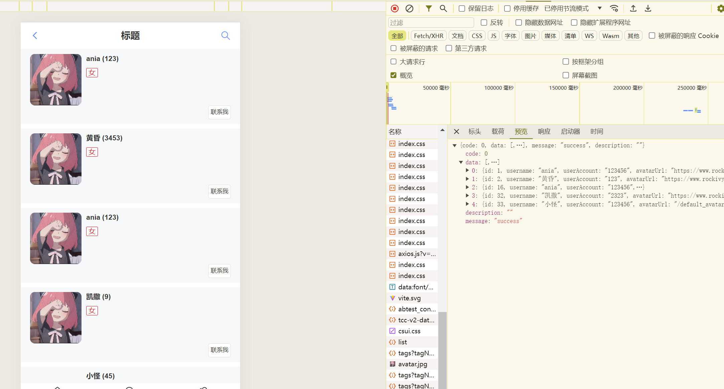
Task: Toggle 被屏蔽的请求 checkbox
Action: [394, 48]
